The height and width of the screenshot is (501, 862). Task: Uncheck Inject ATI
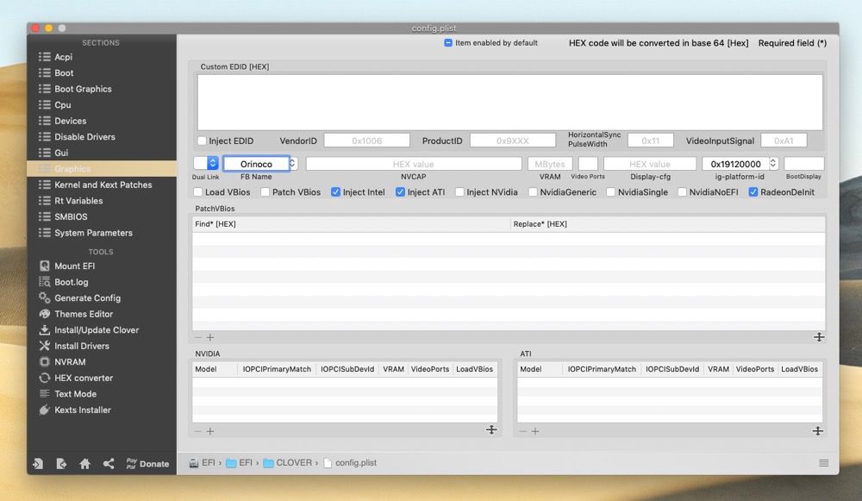click(x=400, y=192)
